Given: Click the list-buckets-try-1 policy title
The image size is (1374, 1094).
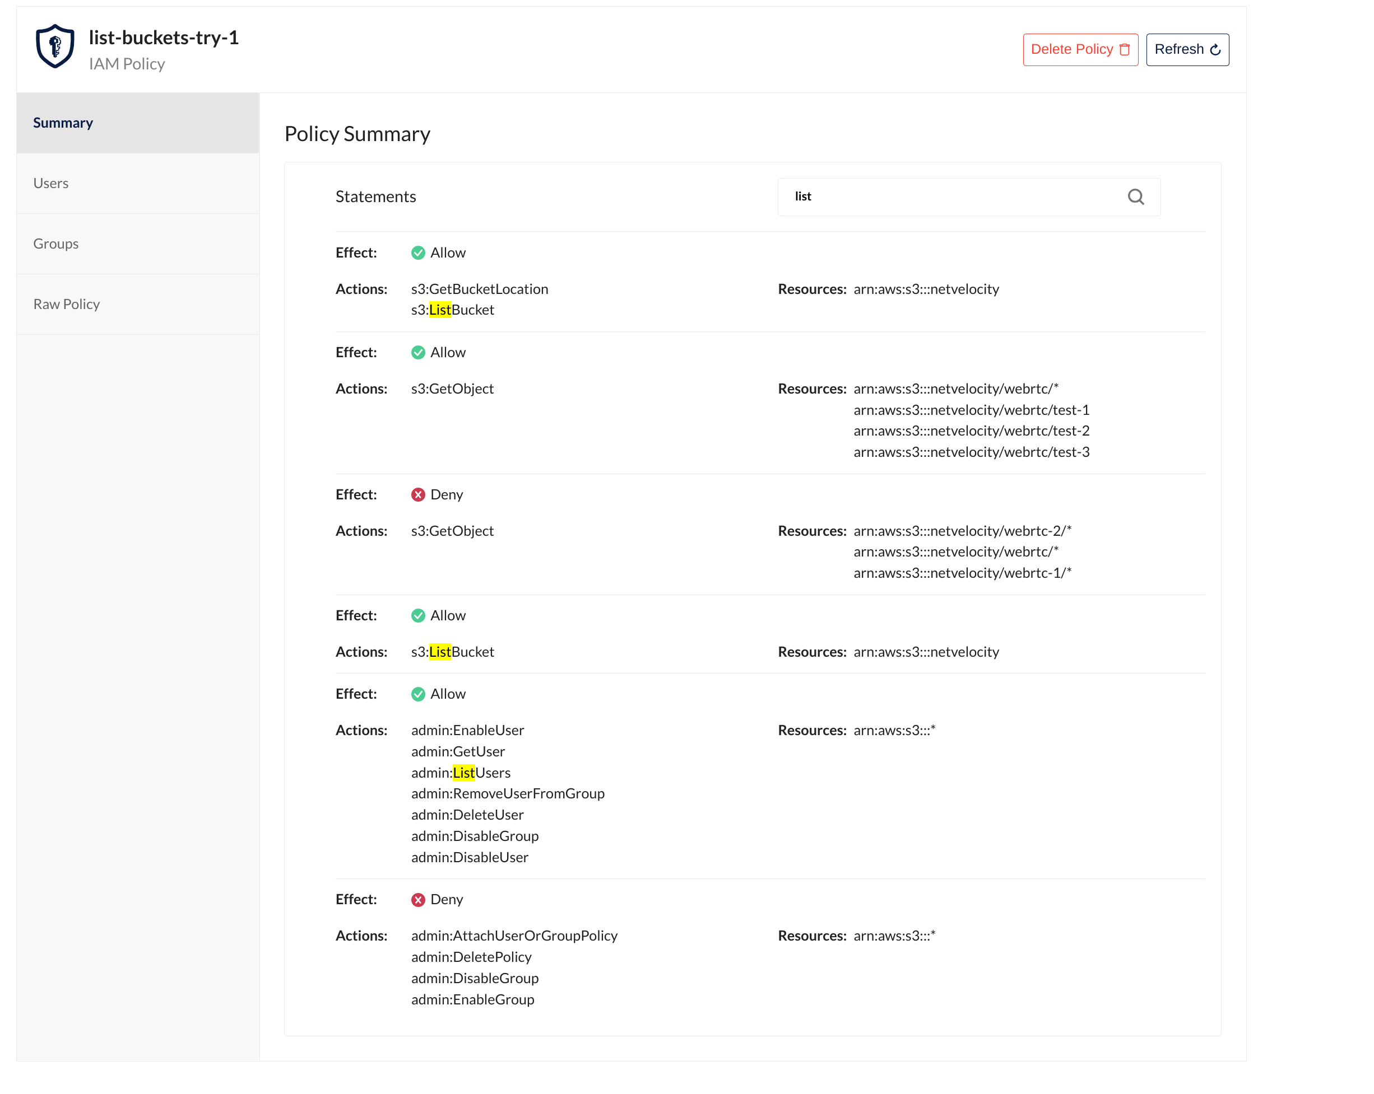Looking at the screenshot, I should 164,38.
